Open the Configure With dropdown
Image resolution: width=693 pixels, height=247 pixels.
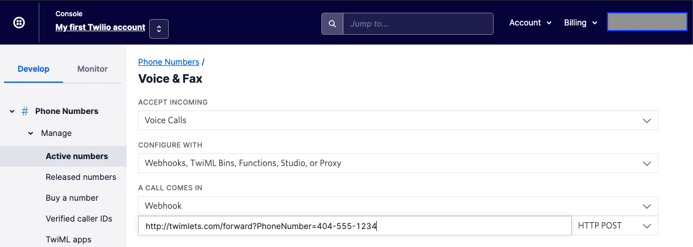(x=398, y=163)
